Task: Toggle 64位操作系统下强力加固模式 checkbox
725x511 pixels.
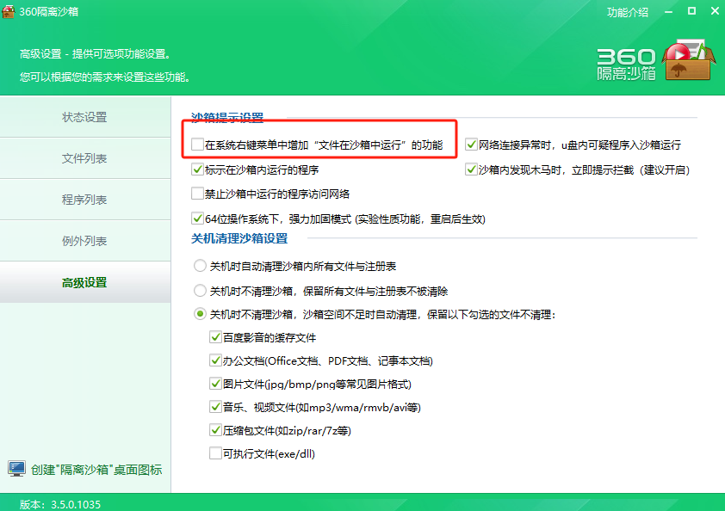Action: click(198, 219)
